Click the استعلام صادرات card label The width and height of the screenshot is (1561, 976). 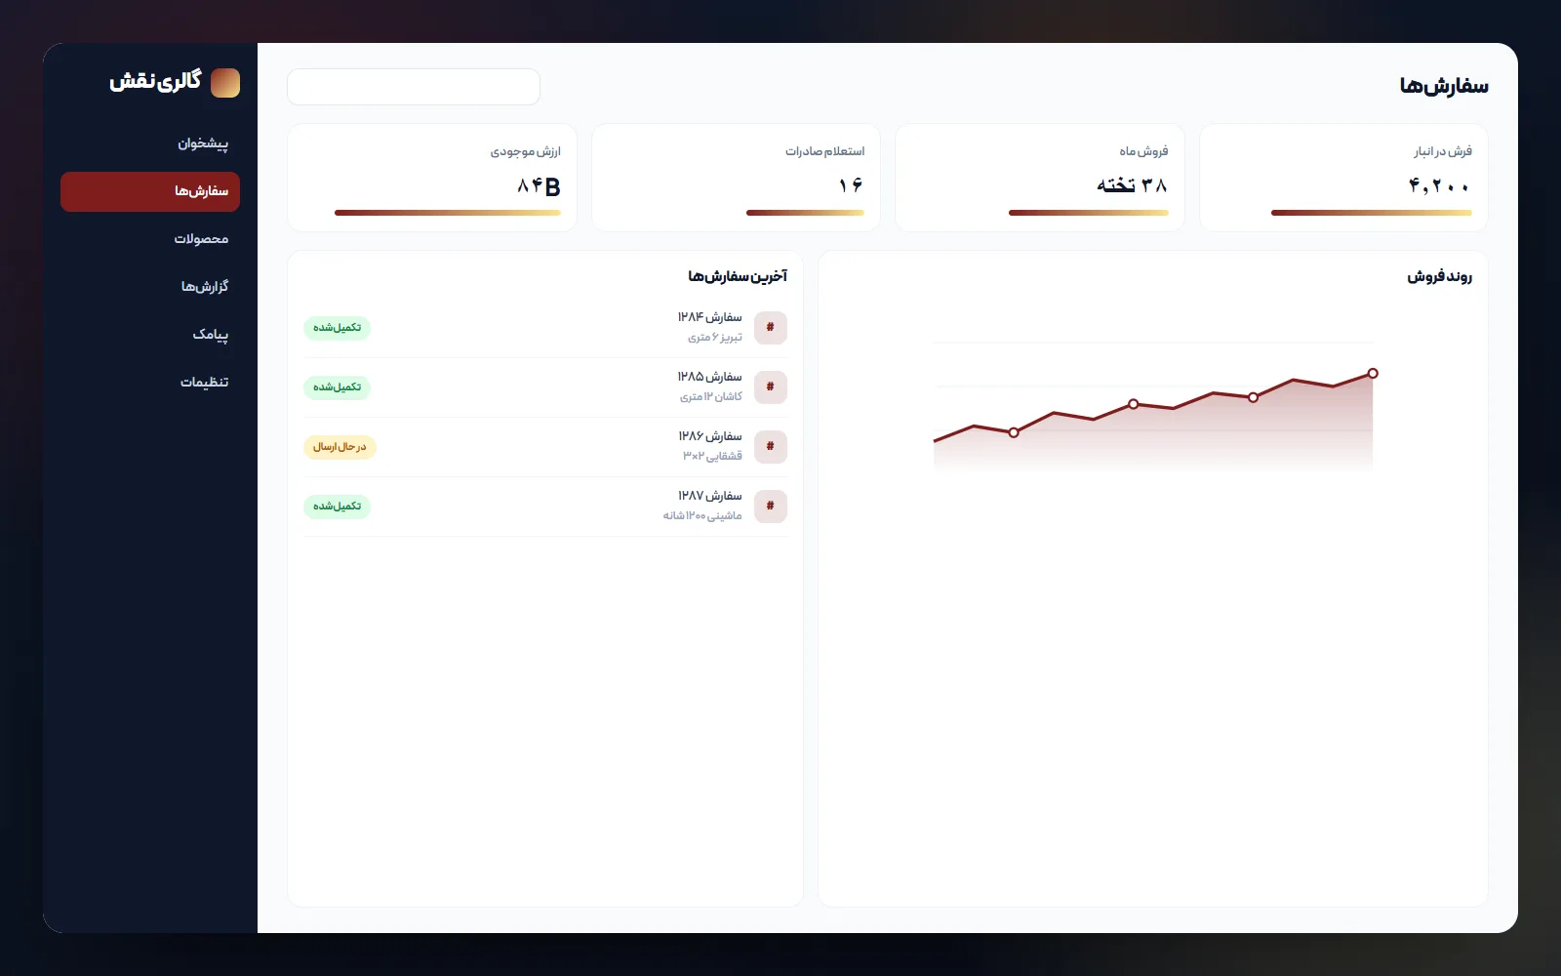tap(824, 151)
